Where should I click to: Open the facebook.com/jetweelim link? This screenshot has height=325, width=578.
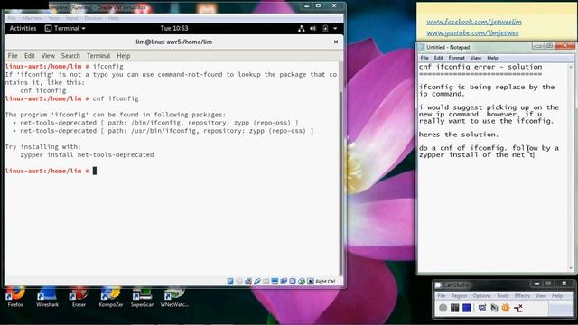click(x=474, y=22)
